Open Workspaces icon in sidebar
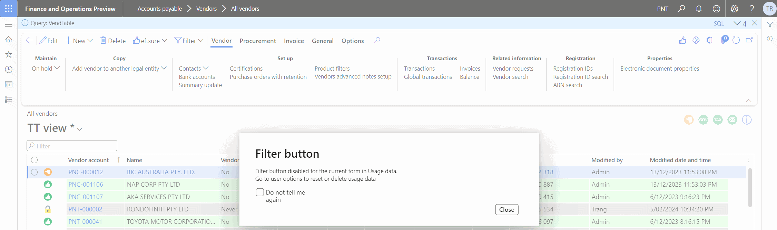 [9, 84]
